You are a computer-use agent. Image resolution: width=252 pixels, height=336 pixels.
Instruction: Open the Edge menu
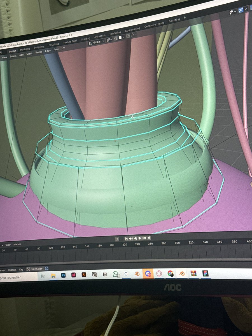pyautogui.click(x=48, y=51)
